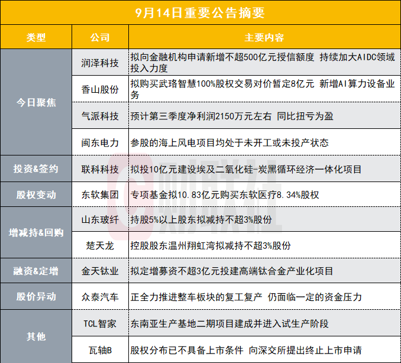Select company cell 众泰汽车
401x363 pixels.
tap(100, 297)
